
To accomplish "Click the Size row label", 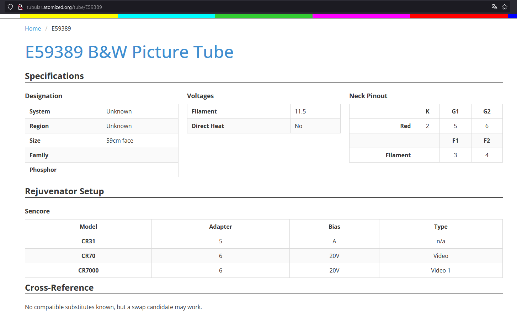I will (35, 141).
